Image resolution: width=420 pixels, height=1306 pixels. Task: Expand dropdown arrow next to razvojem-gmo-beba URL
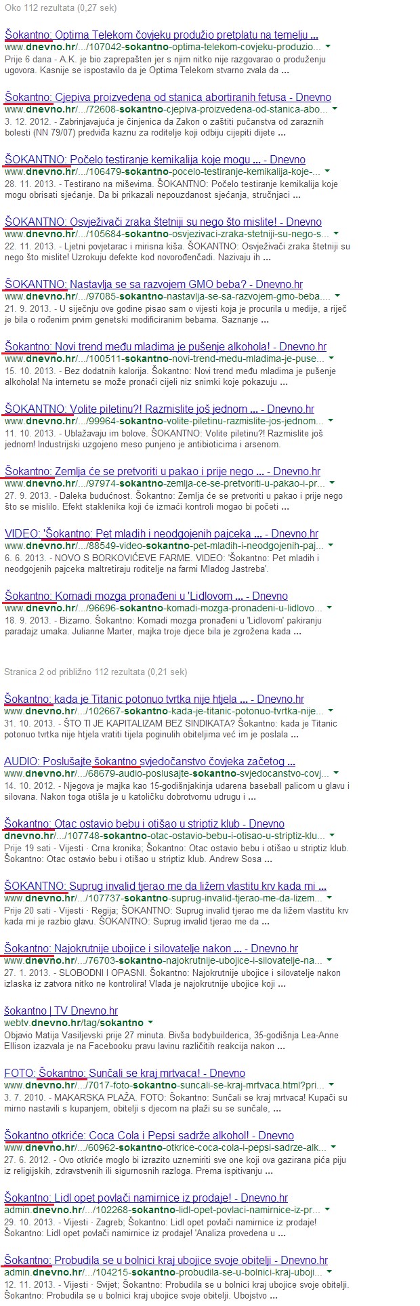point(337,298)
